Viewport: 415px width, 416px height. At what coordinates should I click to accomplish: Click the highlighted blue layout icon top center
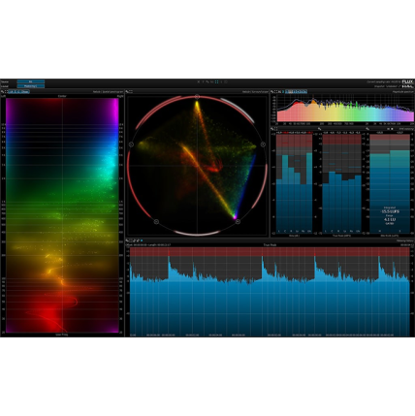point(217,81)
